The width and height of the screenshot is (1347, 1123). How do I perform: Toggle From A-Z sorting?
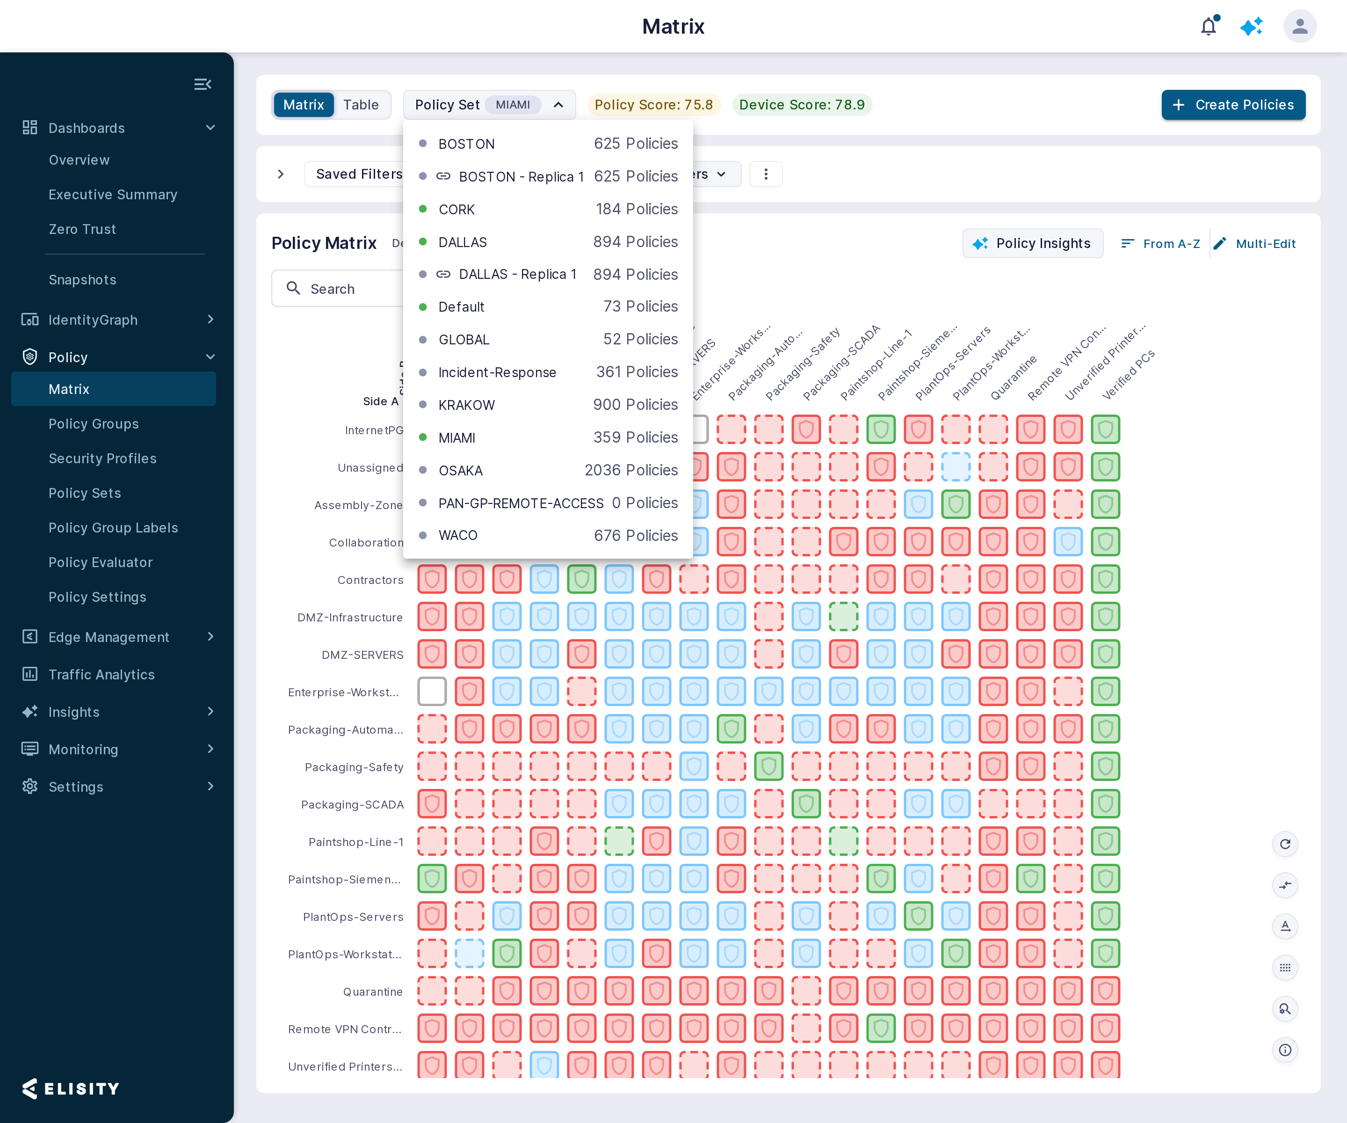pyautogui.click(x=1160, y=244)
